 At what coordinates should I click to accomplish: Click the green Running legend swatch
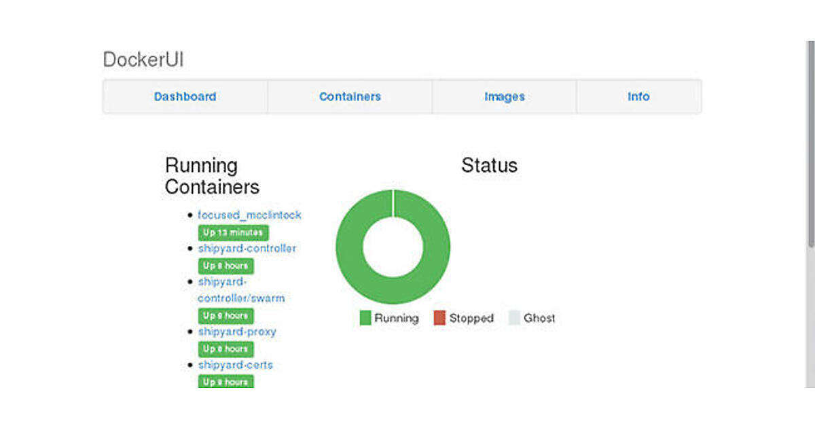[x=365, y=318]
